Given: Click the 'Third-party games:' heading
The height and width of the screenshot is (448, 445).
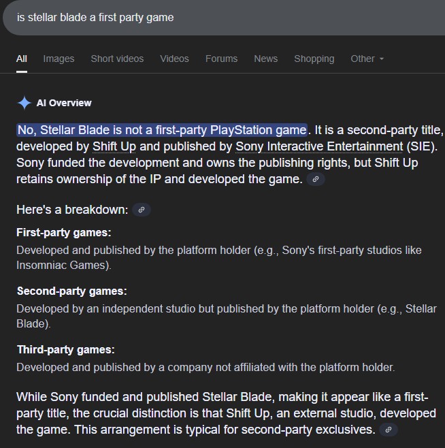Looking at the screenshot, I should pyautogui.click(x=66, y=350).
